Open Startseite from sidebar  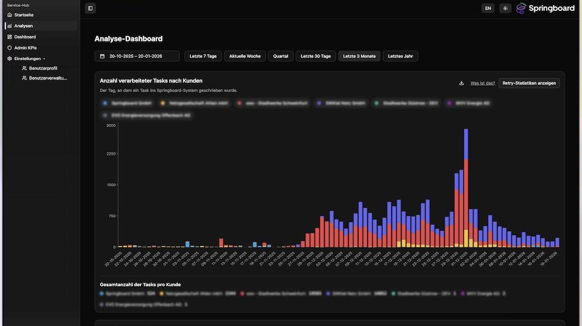[x=24, y=15]
